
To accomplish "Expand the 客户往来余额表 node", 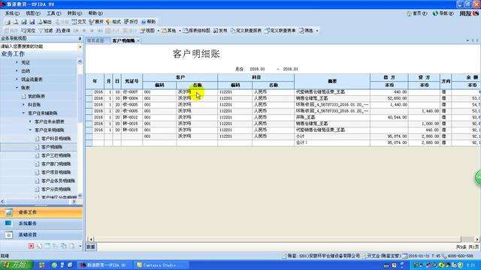I will pos(30,121).
